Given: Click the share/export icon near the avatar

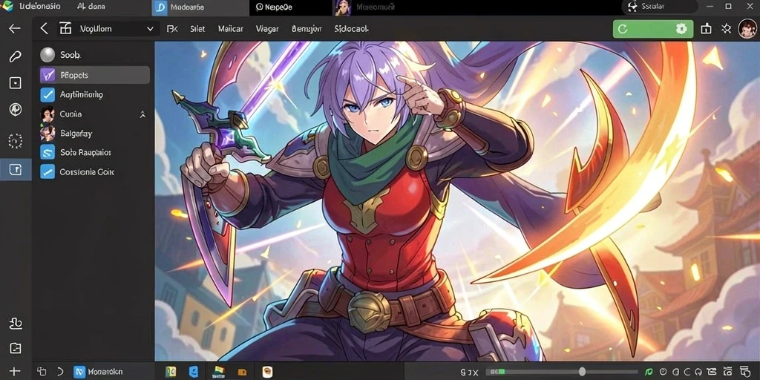Looking at the screenshot, I should pos(706,29).
